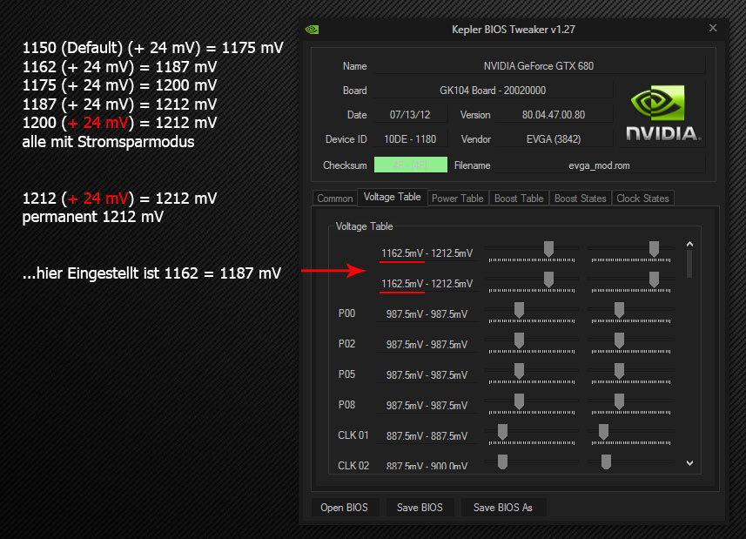
Task: Click the green Checksum field
Action: (411, 165)
